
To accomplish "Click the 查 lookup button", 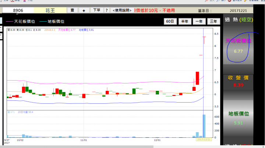I will [x=73, y=10].
